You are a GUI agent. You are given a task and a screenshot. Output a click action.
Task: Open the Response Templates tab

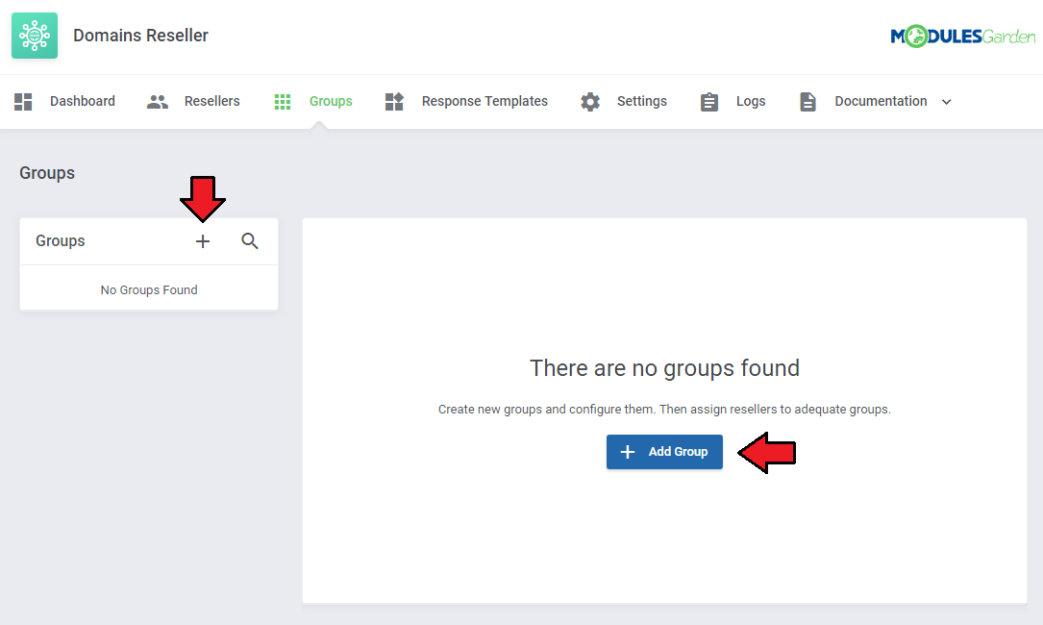(484, 101)
